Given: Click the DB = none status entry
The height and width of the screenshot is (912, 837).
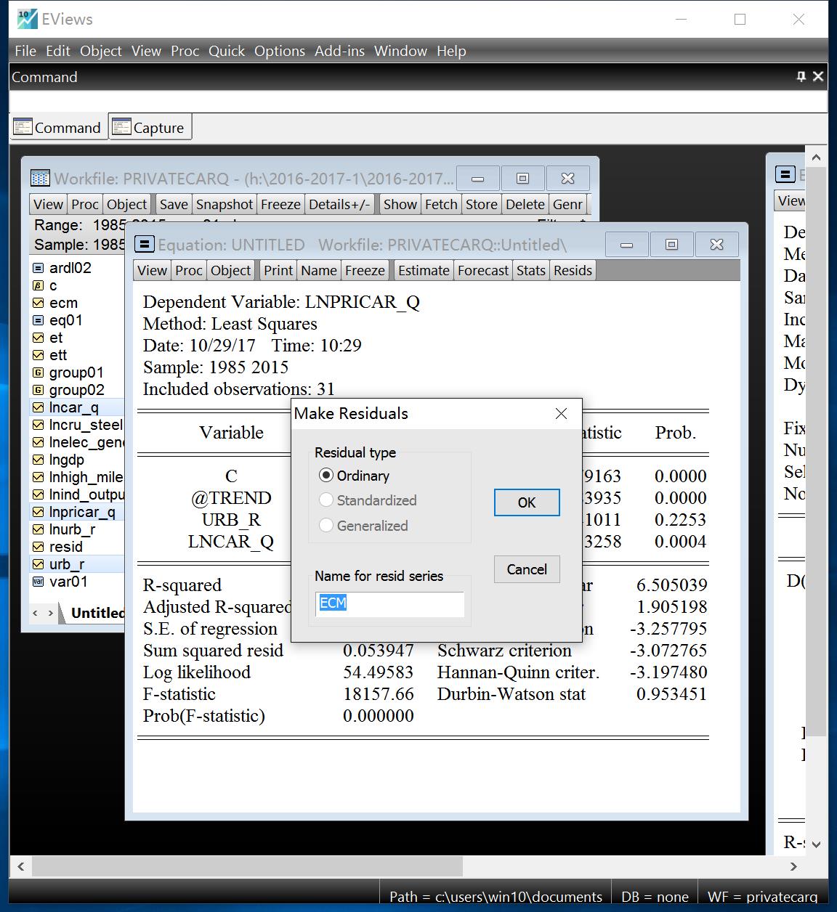Looking at the screenshot, I should tap(655, 897).
